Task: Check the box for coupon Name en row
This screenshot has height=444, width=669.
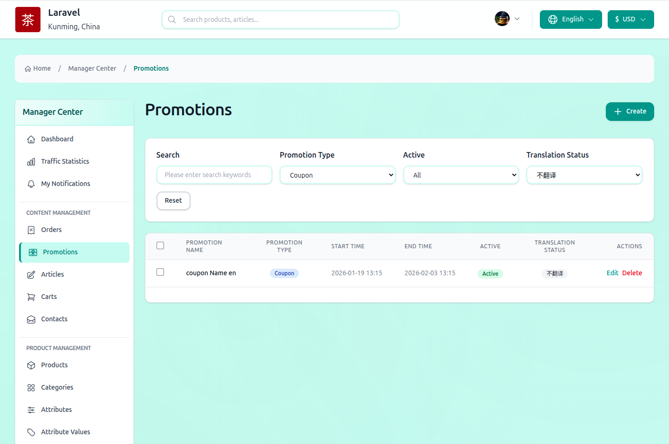Action: [160, 272]
